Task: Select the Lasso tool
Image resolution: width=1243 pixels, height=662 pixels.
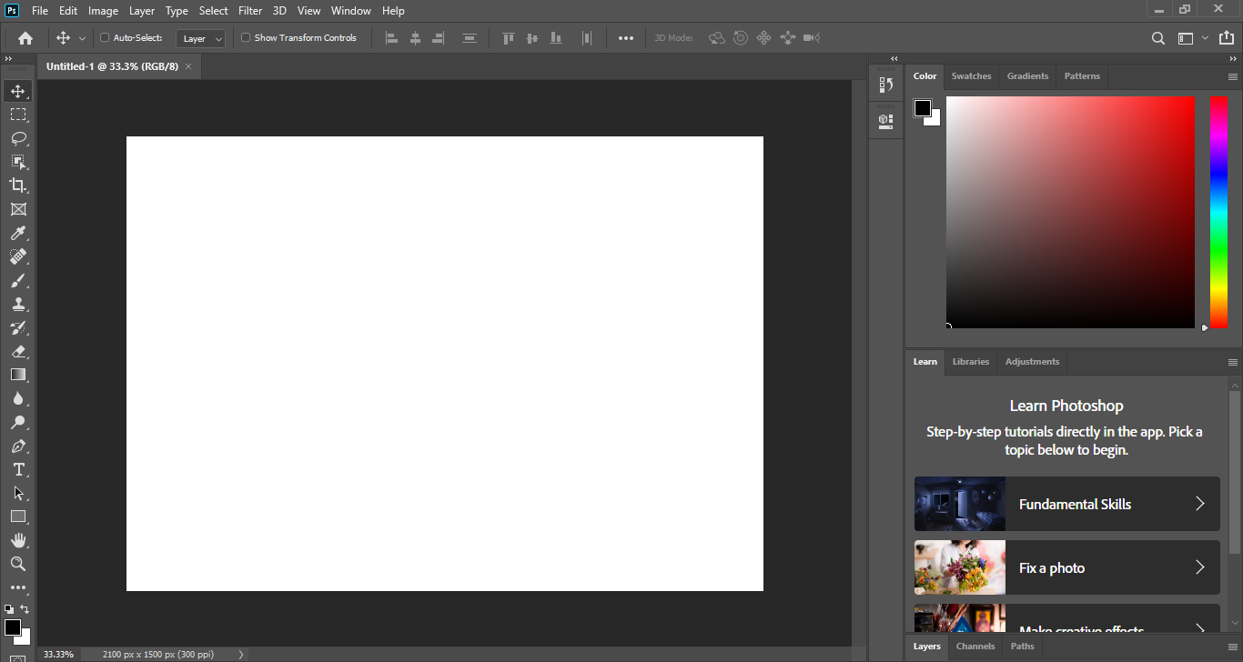Action: pos(18,138)
